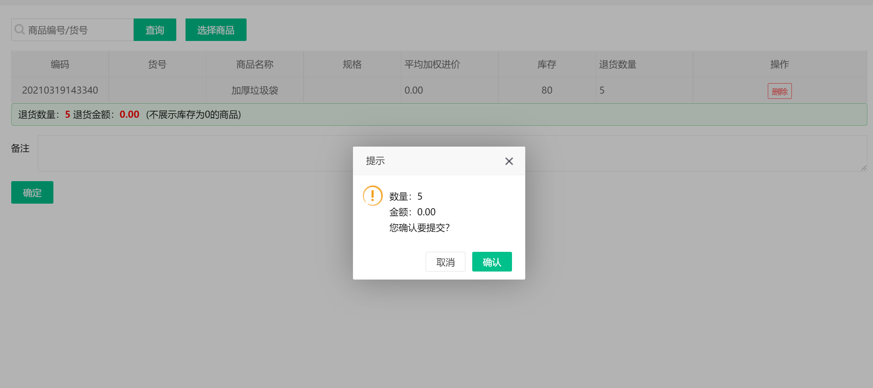The height and width of the screenshot is (388, 873).
Task: Open the 选择商品 product picker
Action: point(216,29)
